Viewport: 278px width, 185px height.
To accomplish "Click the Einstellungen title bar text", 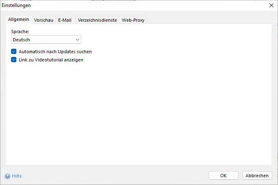I will coord(16,5).
